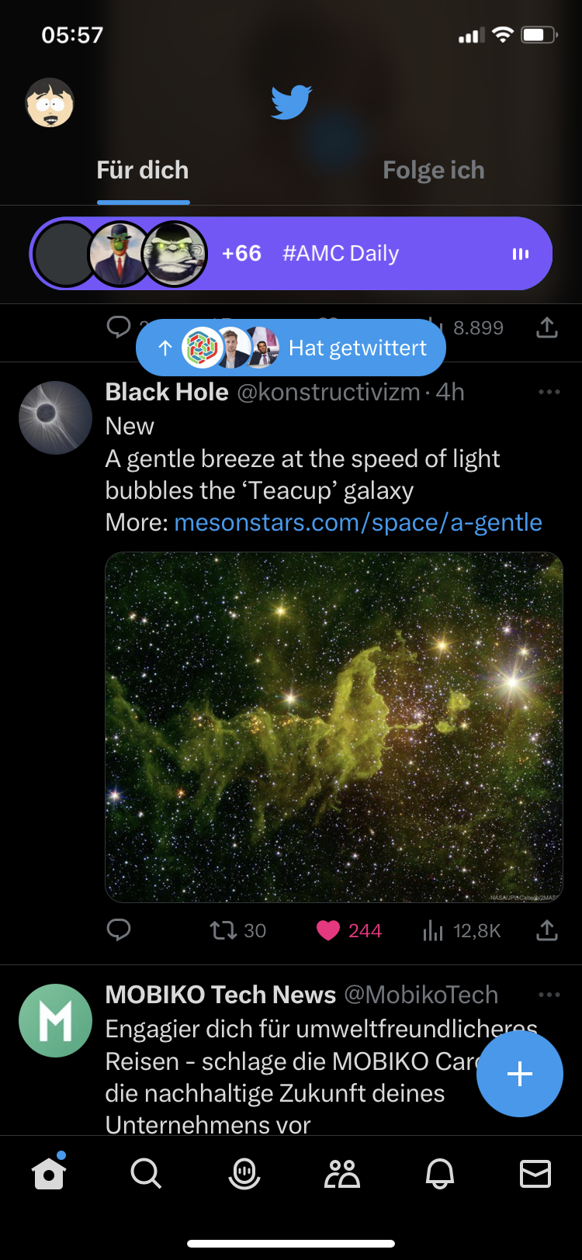The image size is (582, 1260).
Task: Open the Notifications bell
Action: pos(440,1174)
